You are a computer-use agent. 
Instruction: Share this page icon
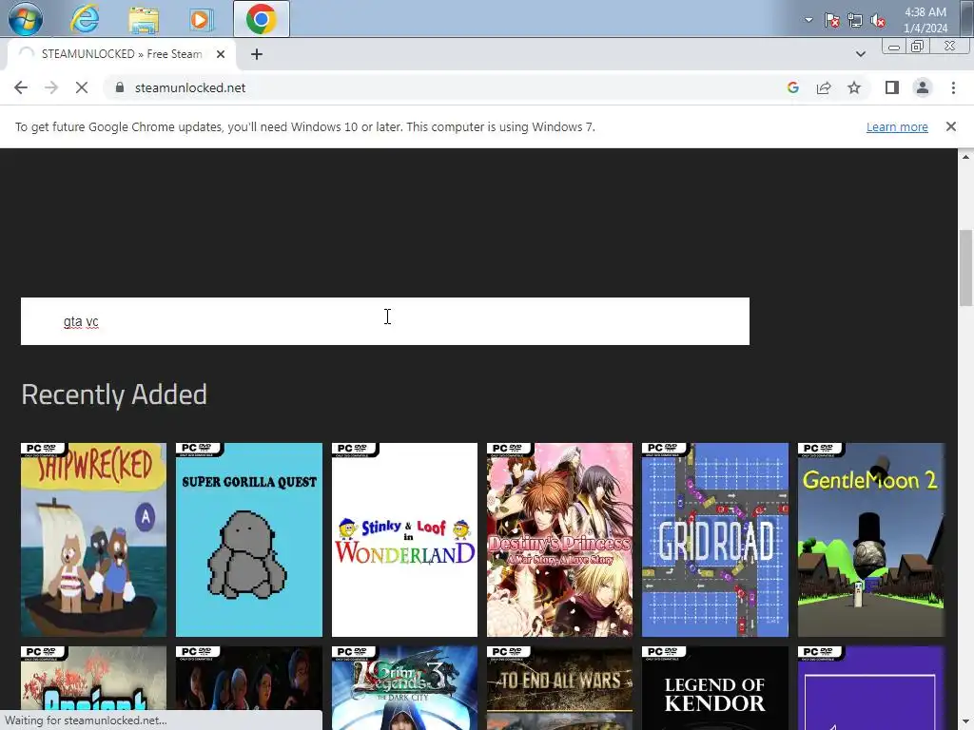tap(824, 87)
